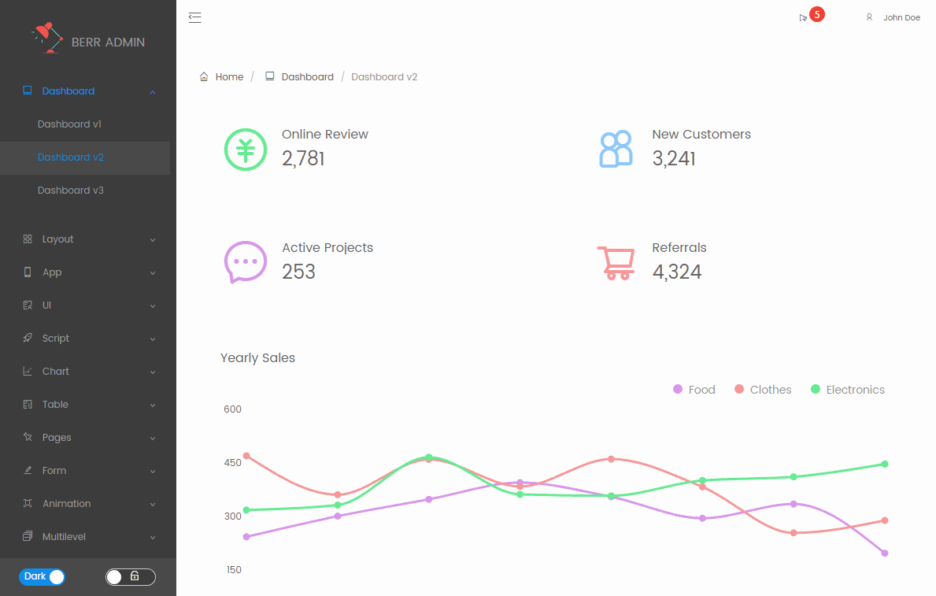Viewport: 936px width, 596px height.
Task: Click the user profile icon next to John Doe
Action: pyautogui.click(x=869, y=17)
